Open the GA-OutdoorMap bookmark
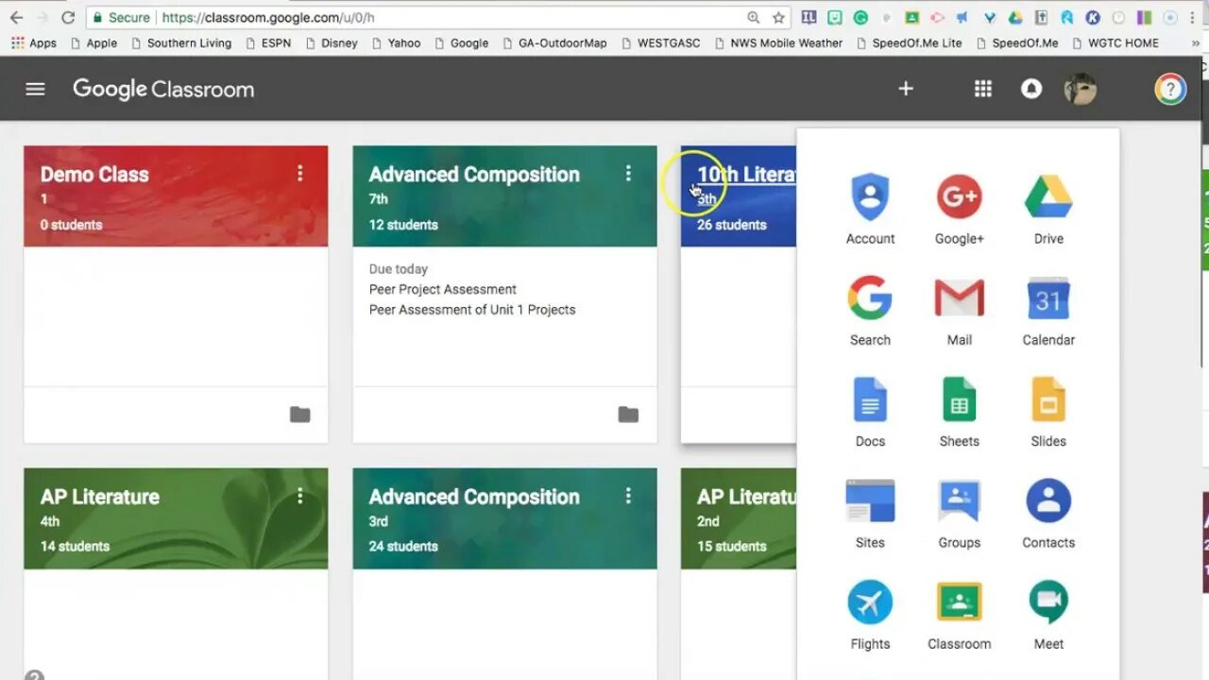Viewport: 1209px width, 680px height. coord(554,42)
